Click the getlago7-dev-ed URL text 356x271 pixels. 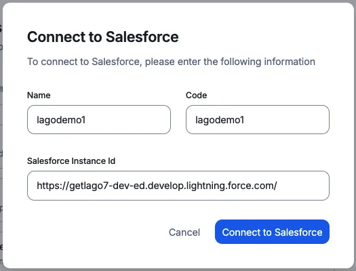(157, 186)
